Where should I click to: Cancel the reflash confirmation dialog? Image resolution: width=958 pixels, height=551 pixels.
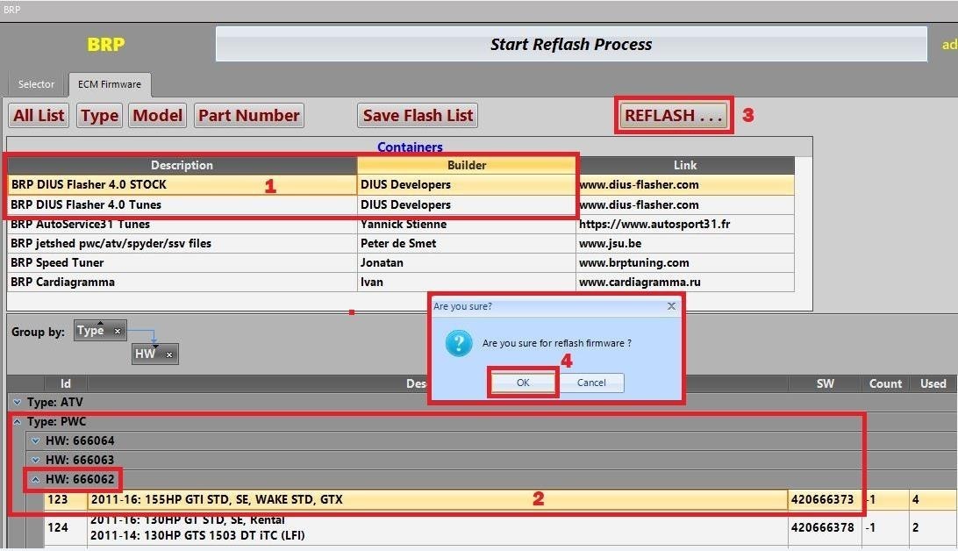[x=591, y=383]
